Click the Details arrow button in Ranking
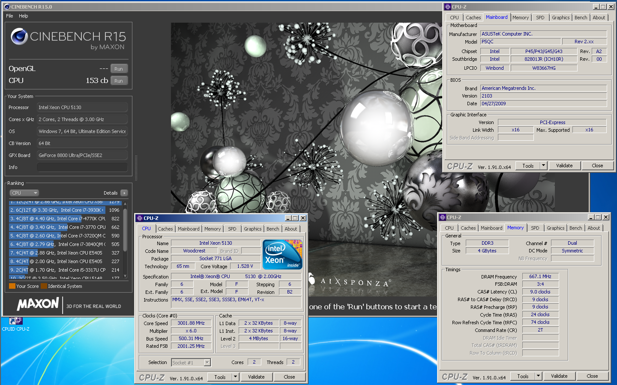The image size is (617, 385). coord(124,193)
